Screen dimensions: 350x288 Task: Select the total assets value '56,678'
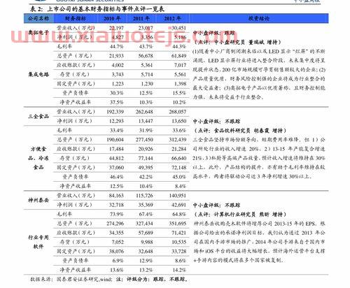pos(146,56)
